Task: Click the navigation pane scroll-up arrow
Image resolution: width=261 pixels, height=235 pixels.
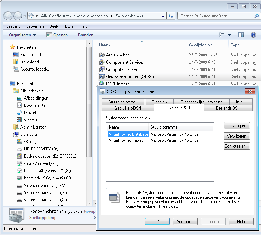Action: pyautogui.click(x=89, y=44)
